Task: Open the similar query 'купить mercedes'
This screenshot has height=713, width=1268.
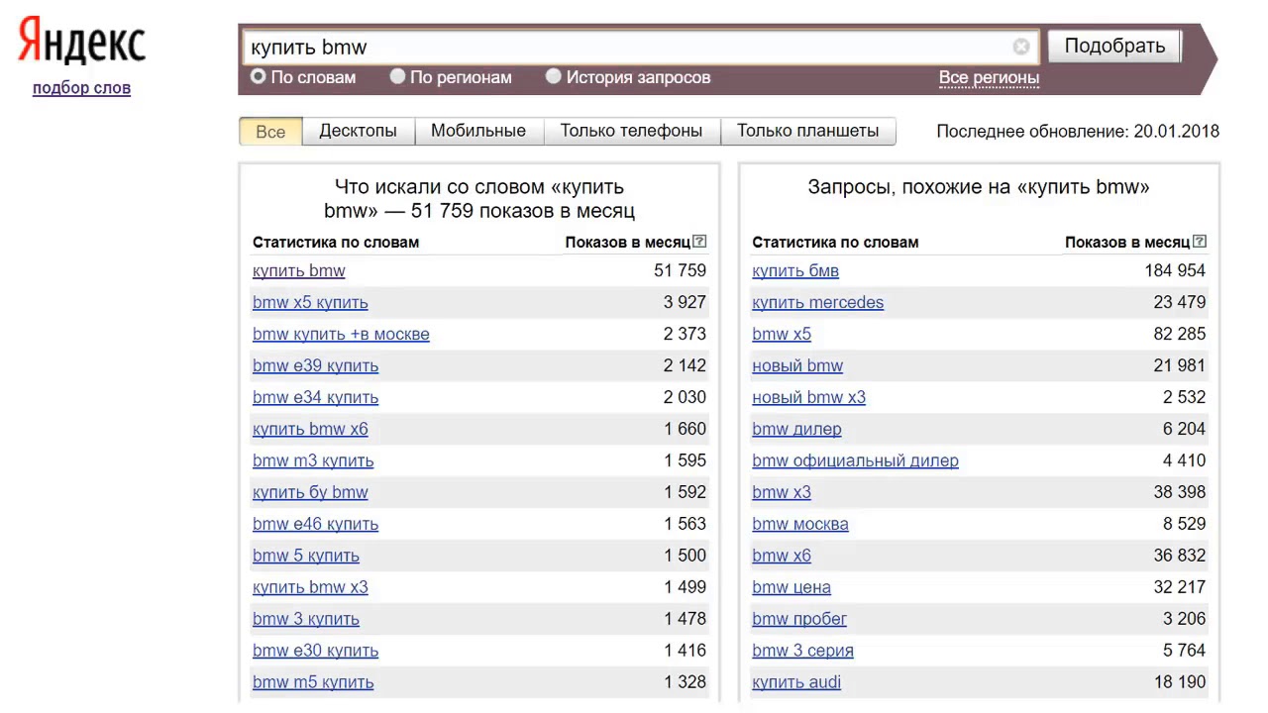Action: pos(817,302)
